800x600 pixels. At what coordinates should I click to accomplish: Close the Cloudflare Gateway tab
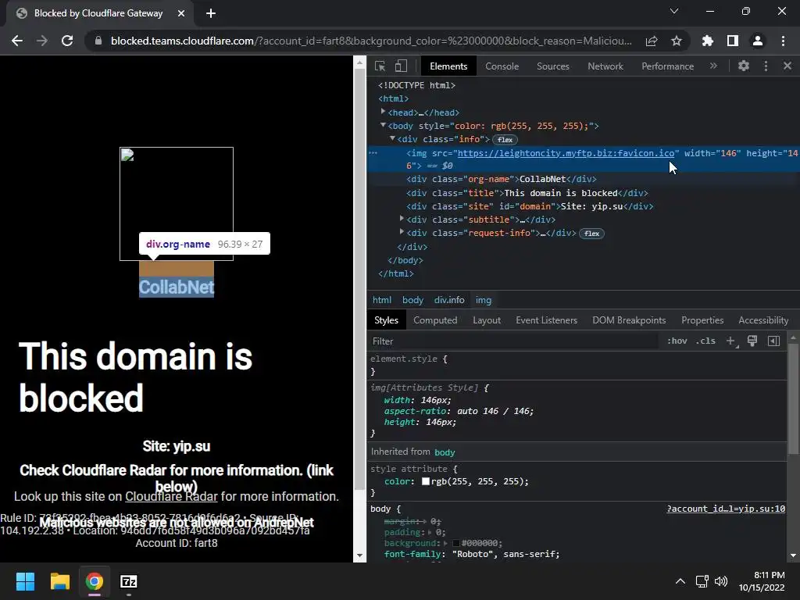181,13
